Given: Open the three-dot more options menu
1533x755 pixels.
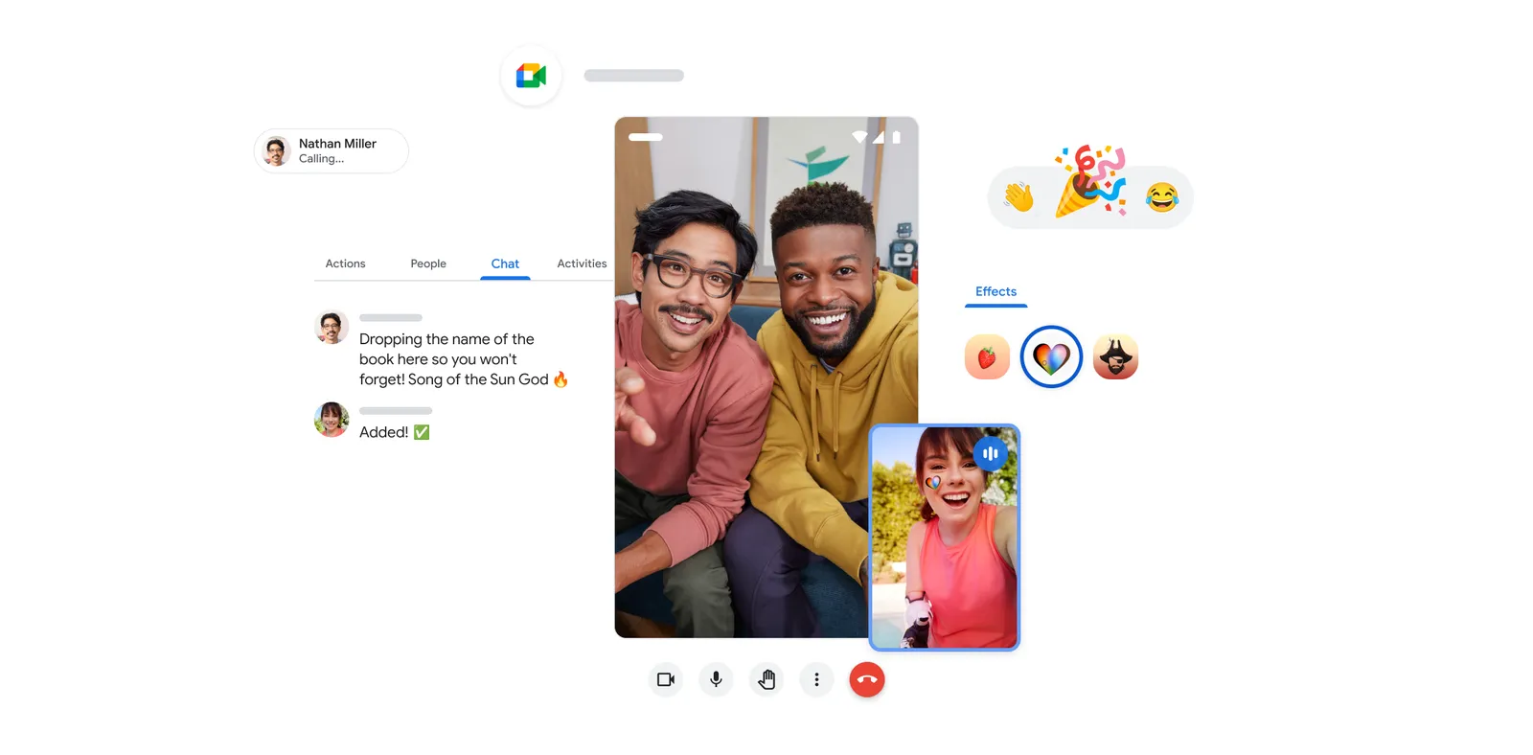Looking at the screenshot, I should 816,679.
